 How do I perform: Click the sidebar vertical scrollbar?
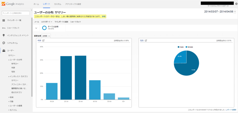(32, 57)
